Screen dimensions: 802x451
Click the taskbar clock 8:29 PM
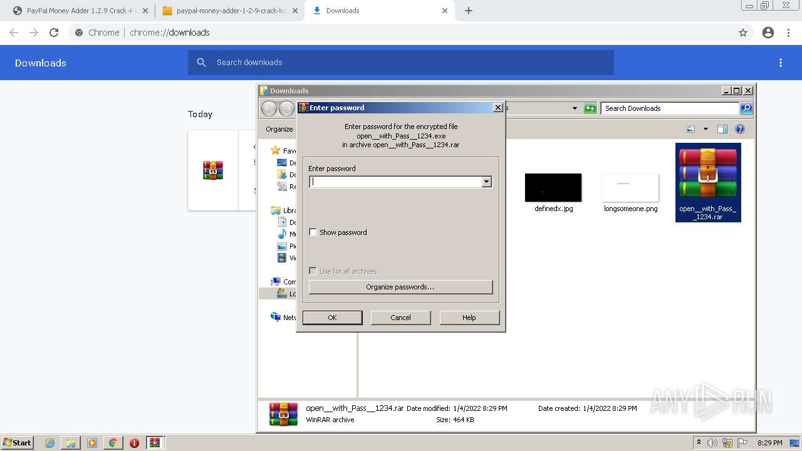tap(769, 443)
